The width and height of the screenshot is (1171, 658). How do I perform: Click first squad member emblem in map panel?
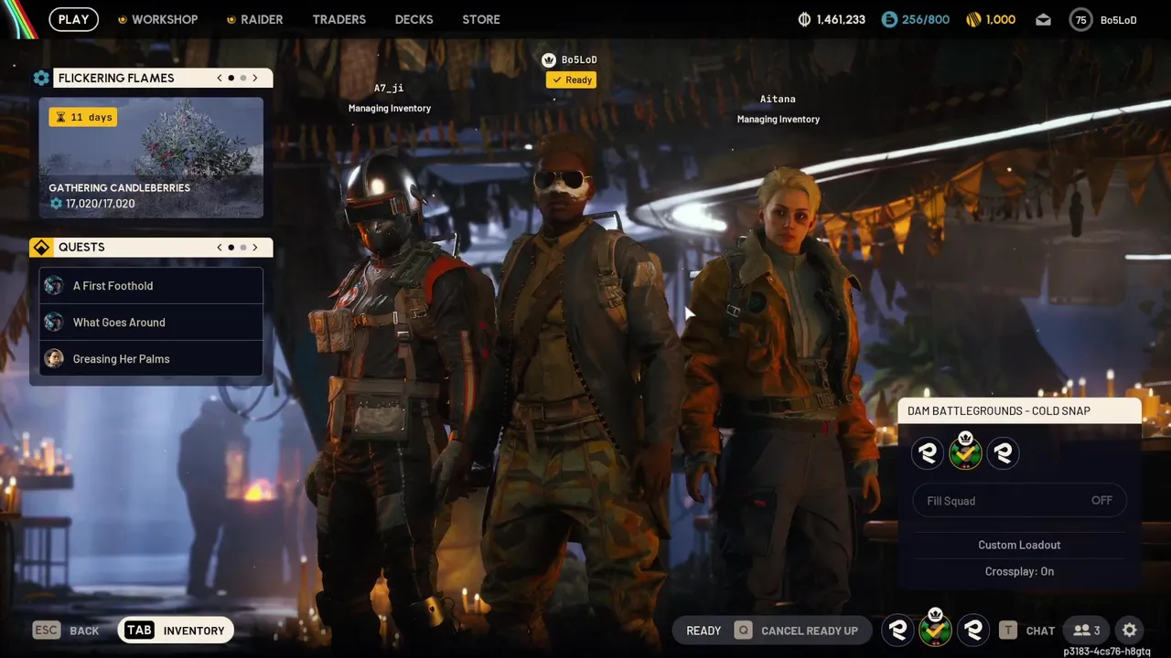928,452
